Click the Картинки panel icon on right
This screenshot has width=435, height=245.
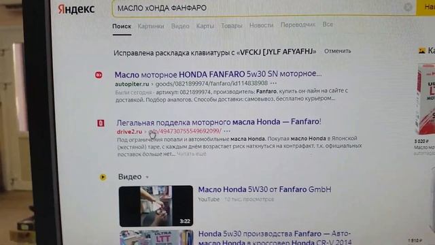coord(422,50)
